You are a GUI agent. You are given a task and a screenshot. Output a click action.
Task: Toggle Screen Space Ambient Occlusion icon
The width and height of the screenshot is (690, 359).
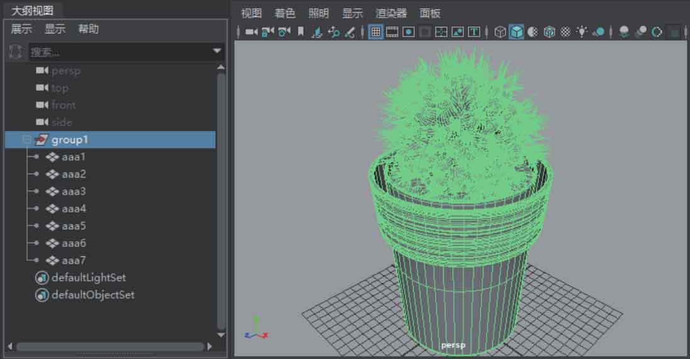624,31
